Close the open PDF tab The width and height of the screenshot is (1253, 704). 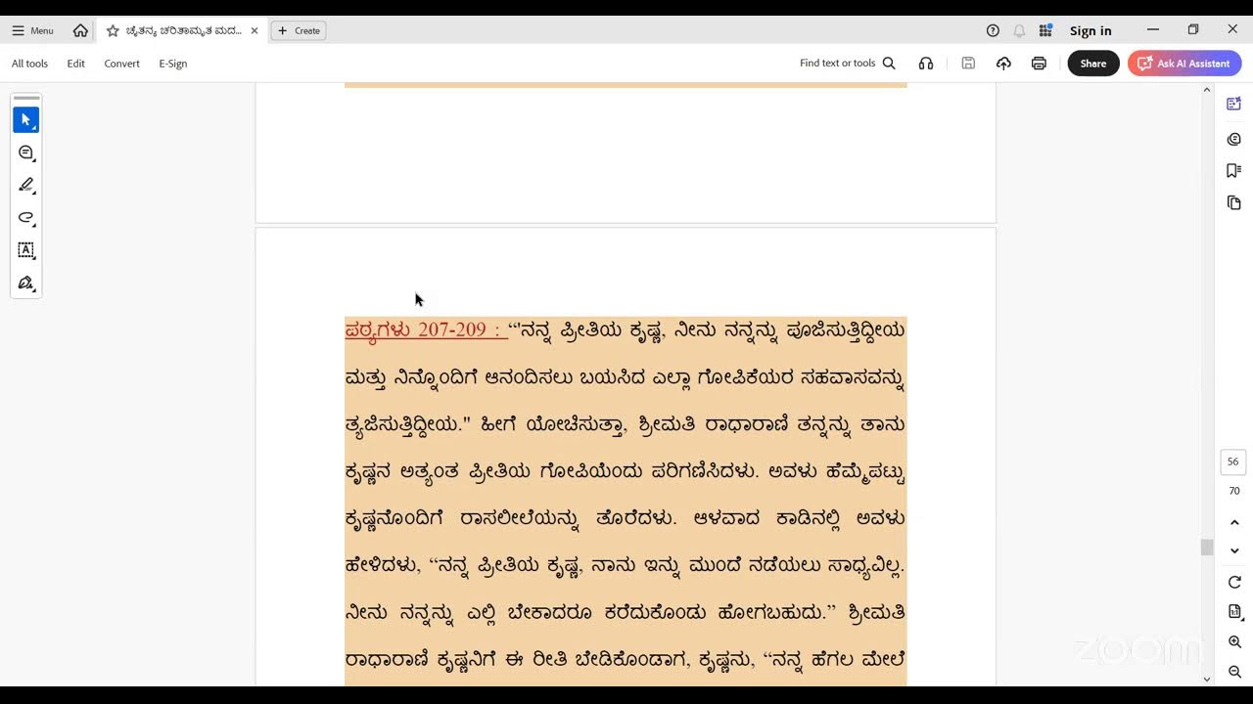click(255, 30)
